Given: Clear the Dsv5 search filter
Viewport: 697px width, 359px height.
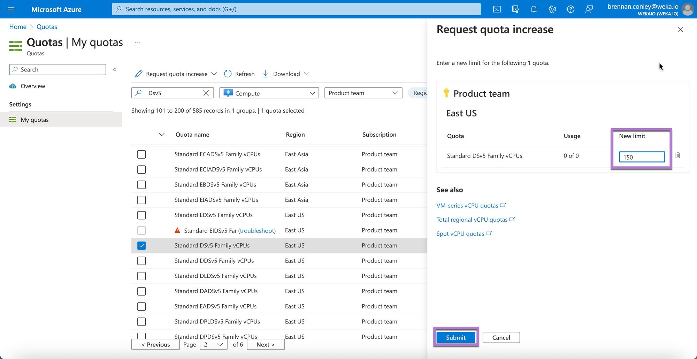Looking at the screenshot, I should pyautogui.click(x=206, y=93).
